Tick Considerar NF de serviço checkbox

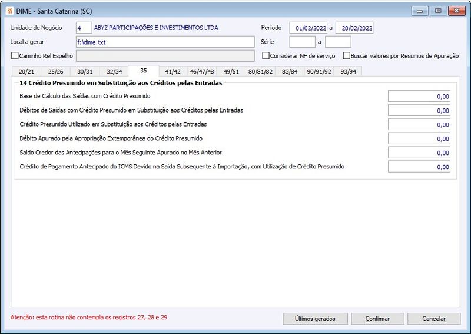coord(266,56)
